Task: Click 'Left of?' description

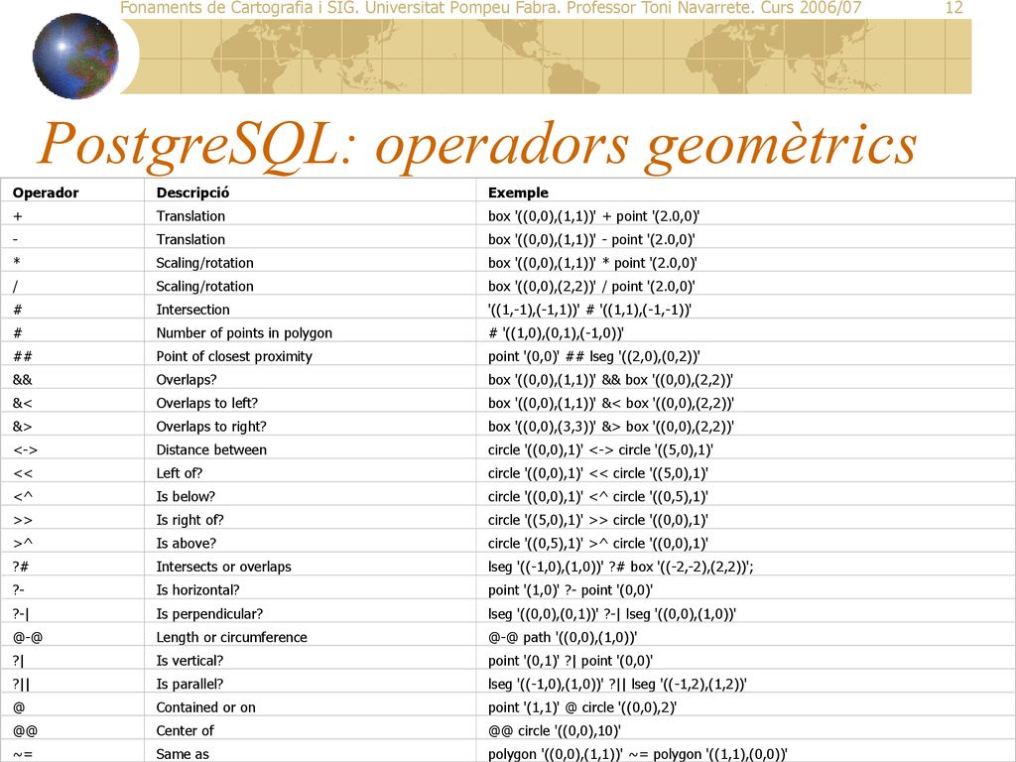Action: [179, 473]
